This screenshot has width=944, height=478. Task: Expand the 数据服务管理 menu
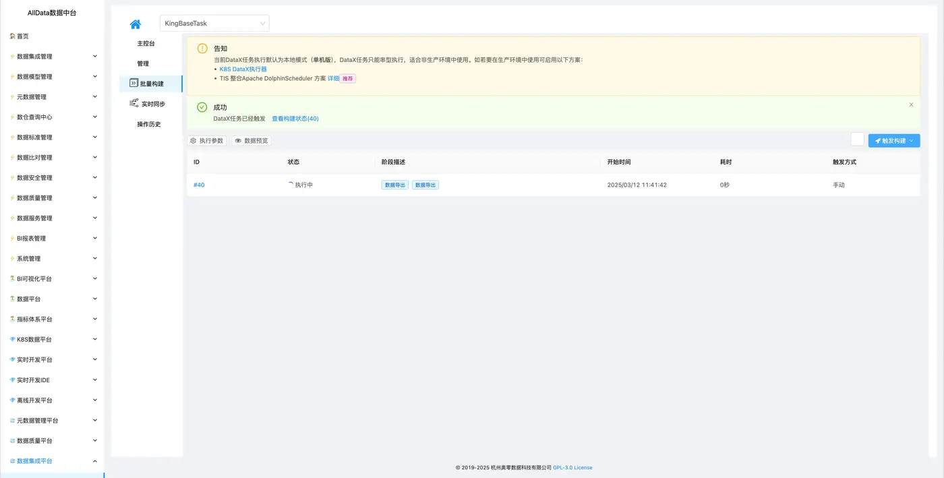(95, 218)
